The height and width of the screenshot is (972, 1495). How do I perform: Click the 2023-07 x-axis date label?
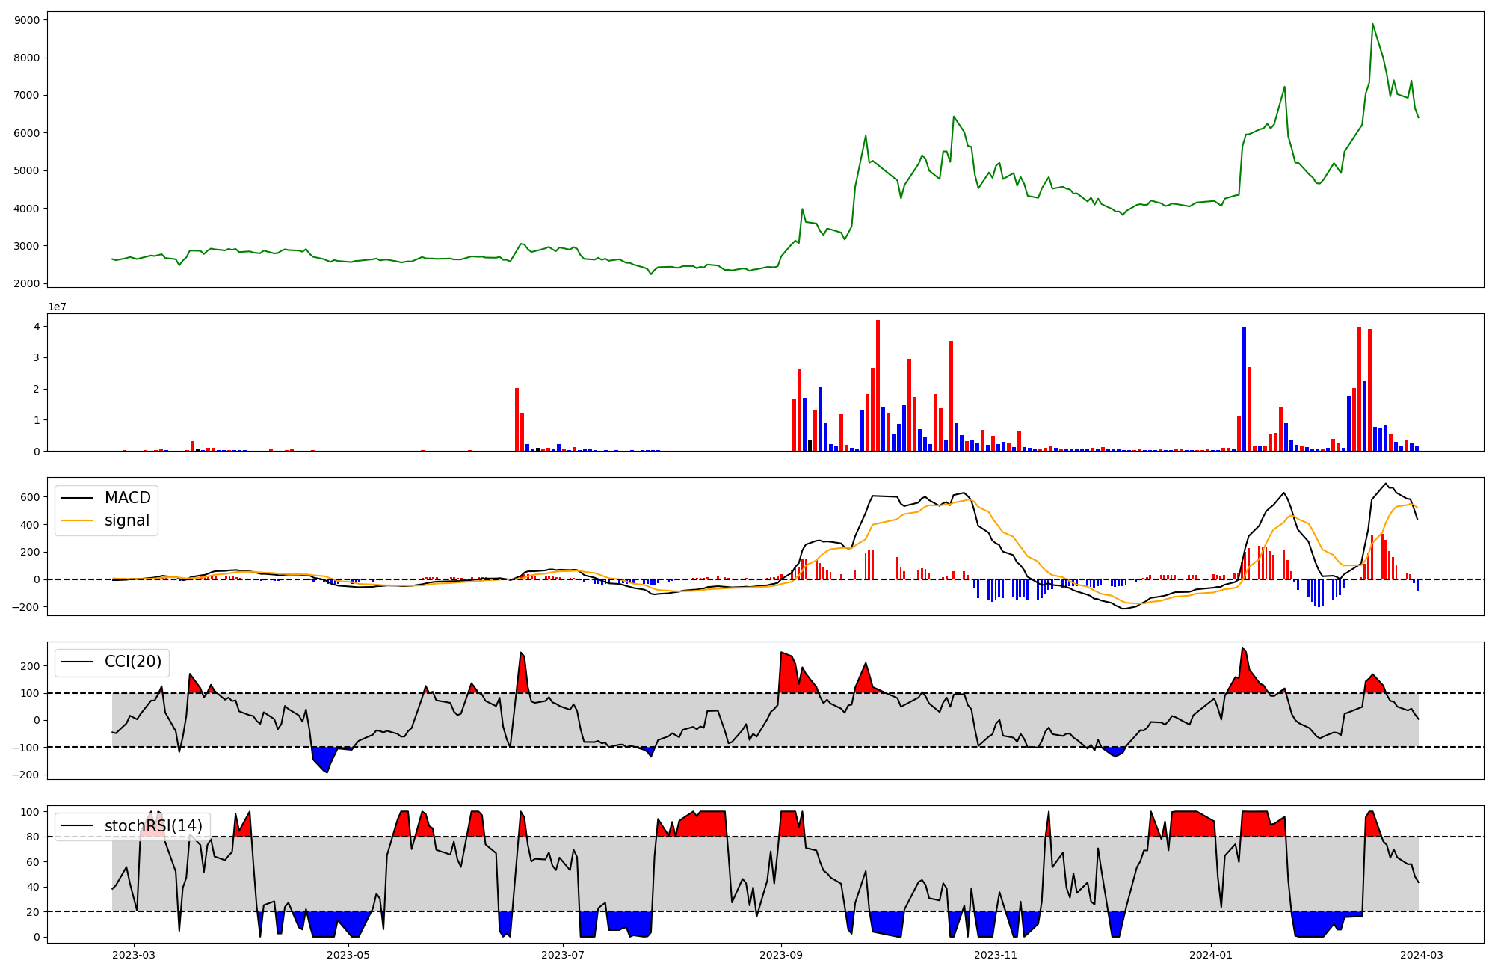point(562,954)
